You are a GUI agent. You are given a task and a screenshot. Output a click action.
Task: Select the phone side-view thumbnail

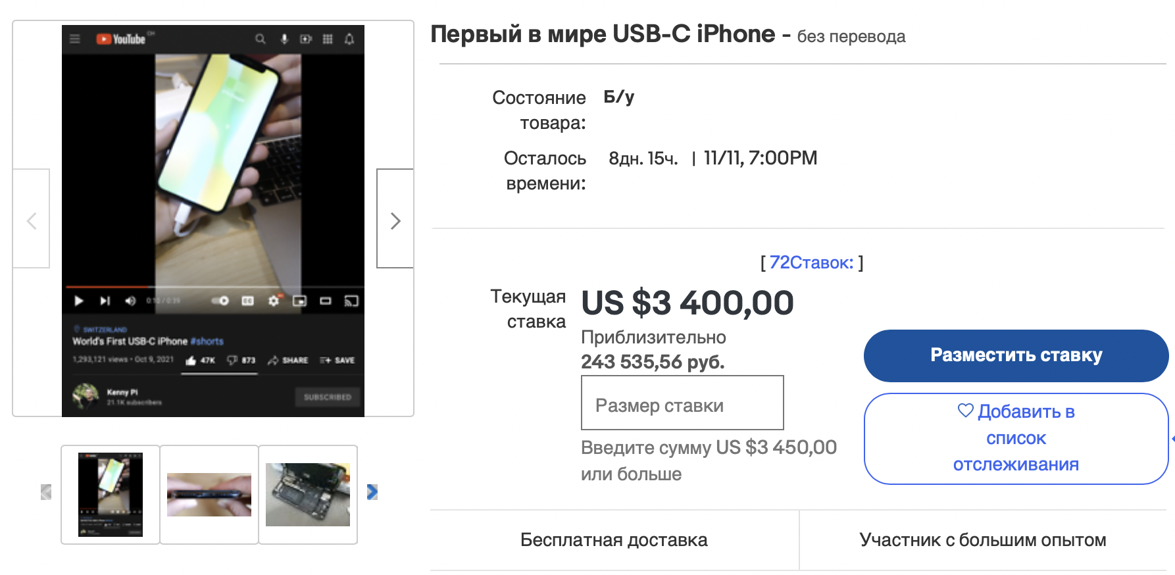(209, 494)
